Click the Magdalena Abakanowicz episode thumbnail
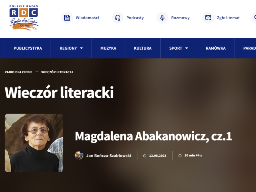 [34, 143]
